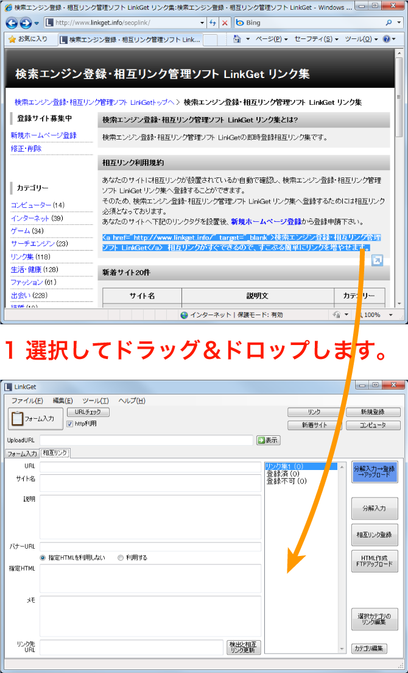
Task: Click the 検出と相互リンク更新 button
Action: 244,647
